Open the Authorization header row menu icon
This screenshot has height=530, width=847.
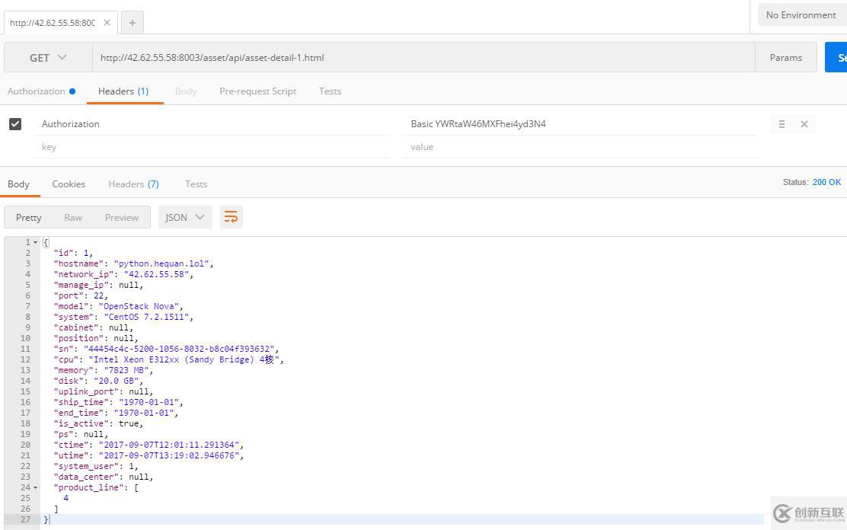click(781, 124)
